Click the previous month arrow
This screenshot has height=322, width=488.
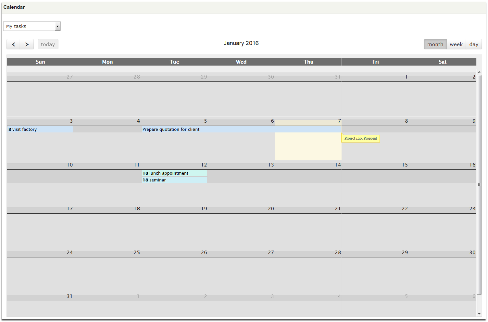click(x=13, y=44)
